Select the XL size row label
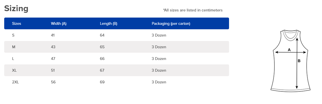322x104 pixels. click(14, 70)
